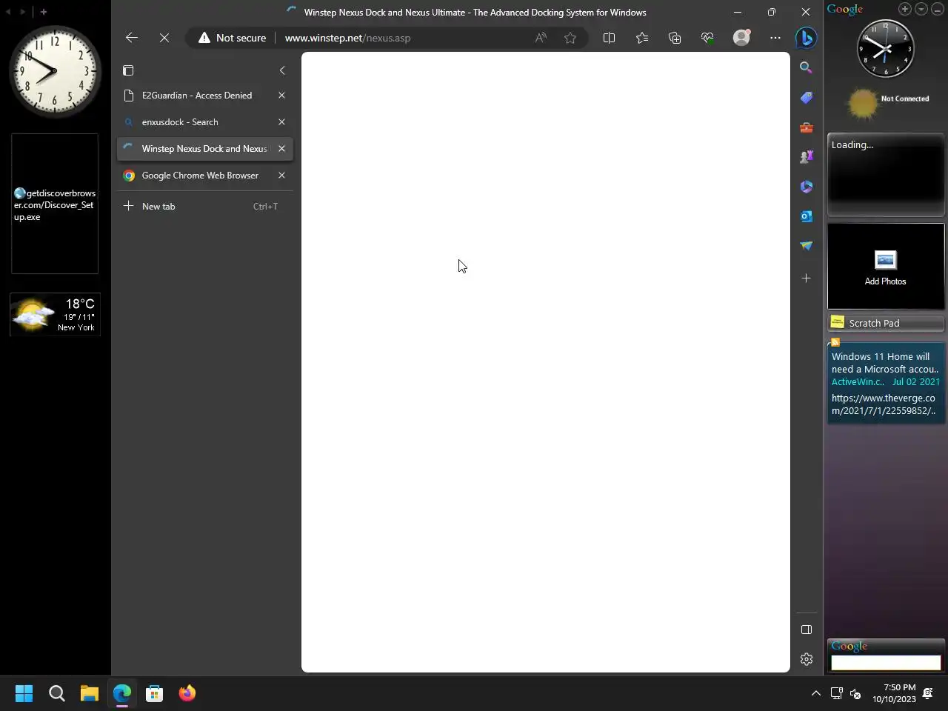Switch to Google Chrome Web Browser tab
The width and height of the screenshot is (948, 711).
[x=200, y=176]
